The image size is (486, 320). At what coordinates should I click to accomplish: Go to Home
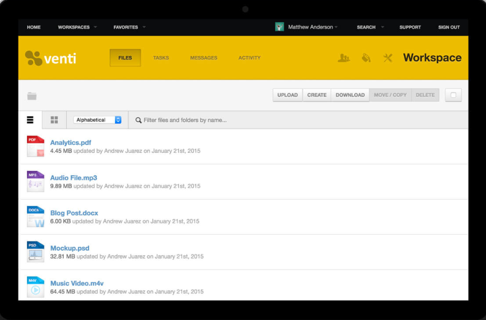34,27
